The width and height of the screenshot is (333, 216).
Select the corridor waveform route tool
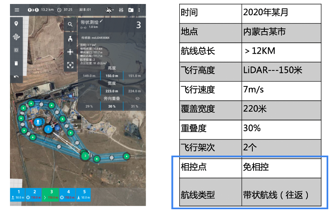click(x=16, y=37)
